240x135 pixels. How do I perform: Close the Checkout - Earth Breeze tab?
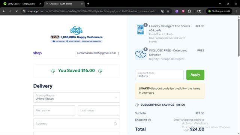click(82, 4)
